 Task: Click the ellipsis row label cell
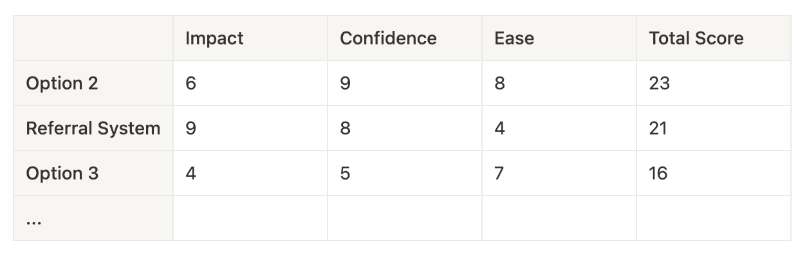(x=93, y=219)
